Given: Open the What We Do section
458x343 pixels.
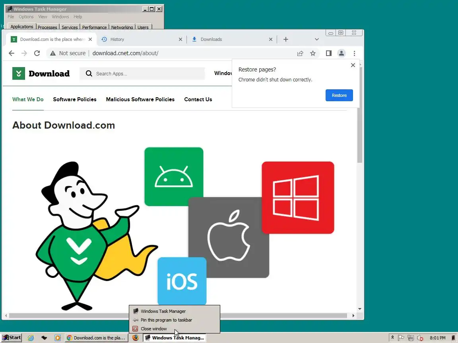Looking at the screenshot, I should [x=28, y=99].
